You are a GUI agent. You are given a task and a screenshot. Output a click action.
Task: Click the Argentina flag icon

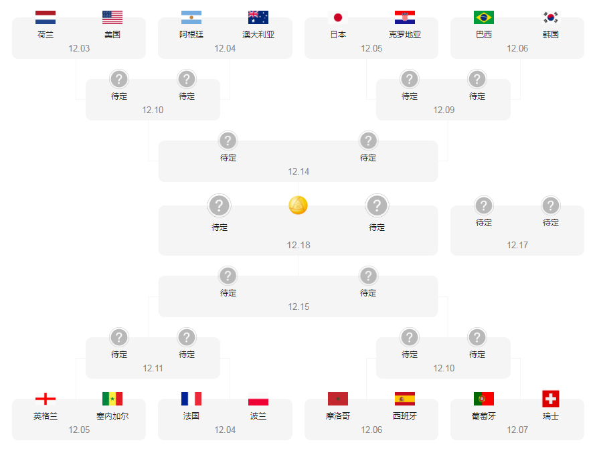pos(191,17)
